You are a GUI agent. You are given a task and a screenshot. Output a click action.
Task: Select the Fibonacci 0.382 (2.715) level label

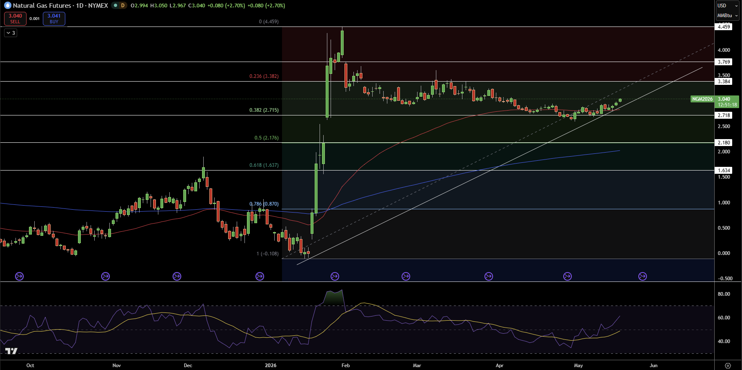tap(264, 110)
